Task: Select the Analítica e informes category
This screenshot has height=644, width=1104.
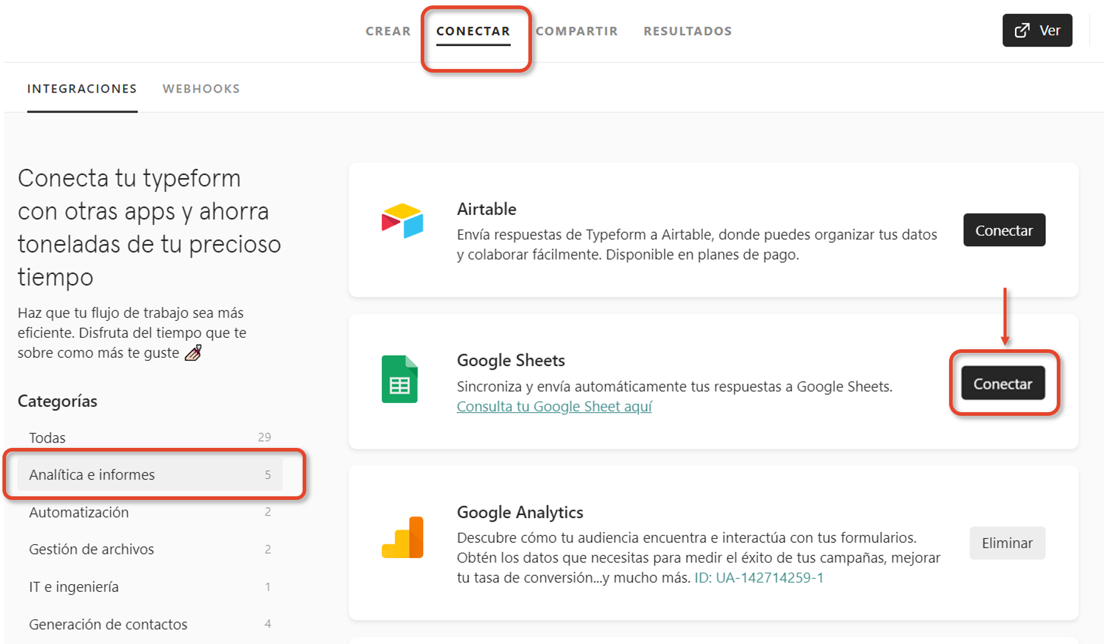Action: 150,475
